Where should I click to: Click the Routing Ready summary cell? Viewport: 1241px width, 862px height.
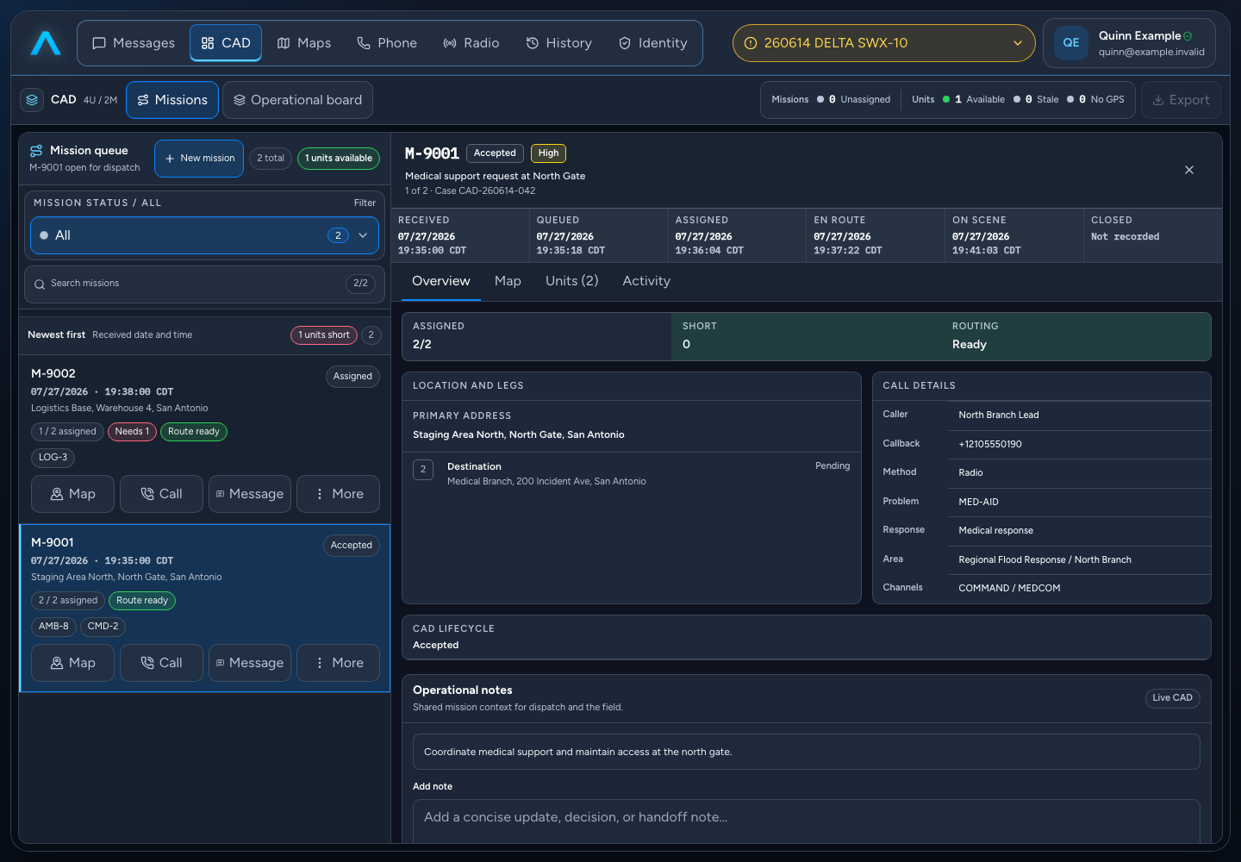[x=1076, y=336]
